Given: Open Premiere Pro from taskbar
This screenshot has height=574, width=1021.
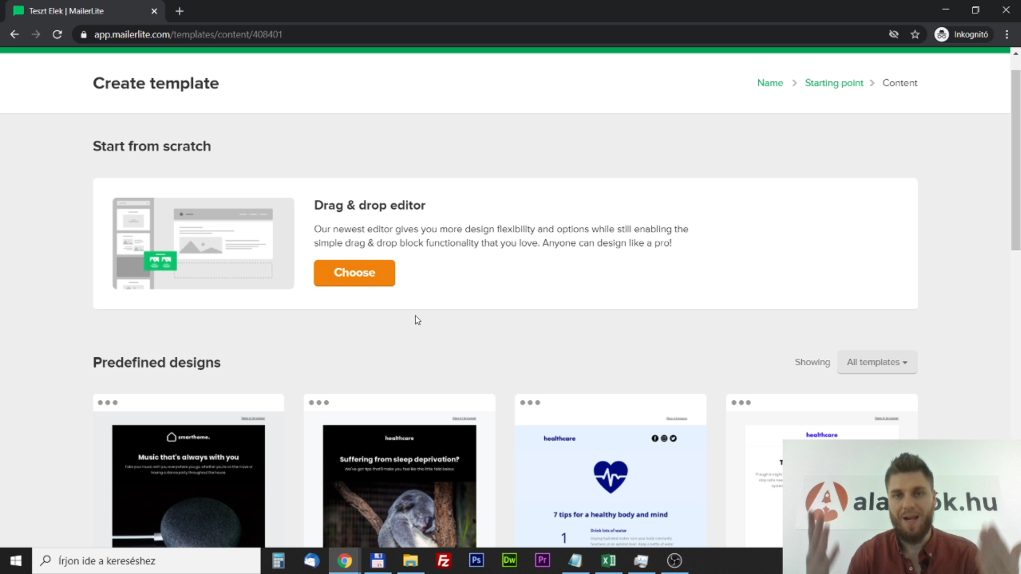Looking at the screenshot, I should click(x=542, y=561).
